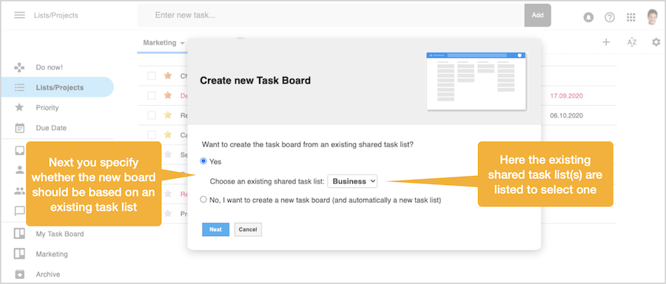Check the 17.09.2020 task checkbox

pos(152,95)
